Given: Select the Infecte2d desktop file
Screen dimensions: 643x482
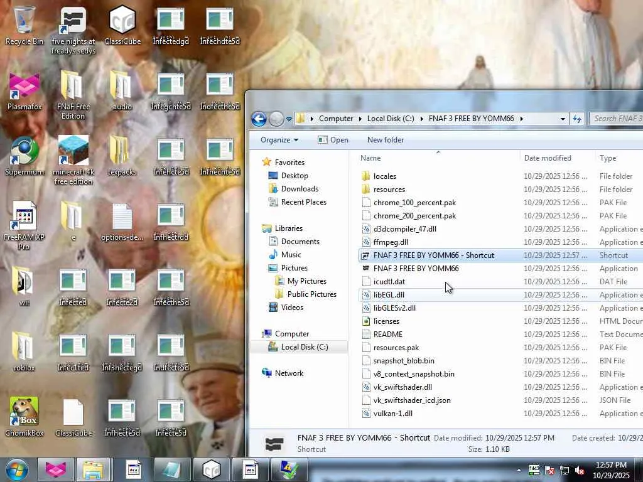Looking at the screenshot, I should coord(122,287).
